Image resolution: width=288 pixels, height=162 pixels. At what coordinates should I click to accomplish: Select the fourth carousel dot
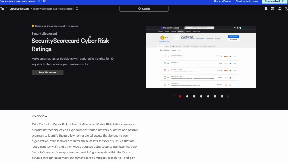click(201, 96)
